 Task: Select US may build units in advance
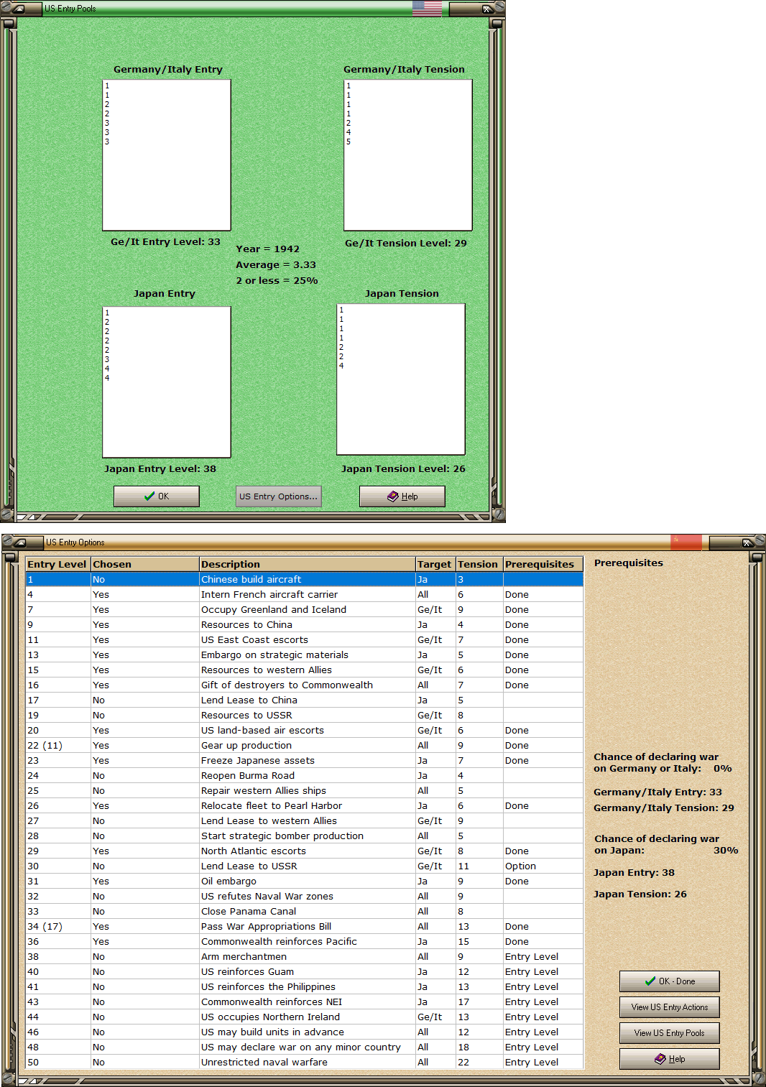(x=304, y=1032)
